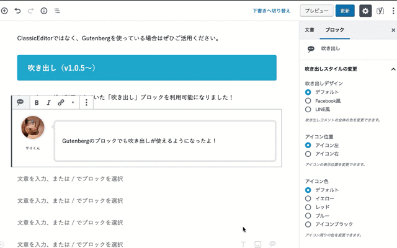Redo the last change
This screenshot has width=397, height=248.
coord(30,11)
